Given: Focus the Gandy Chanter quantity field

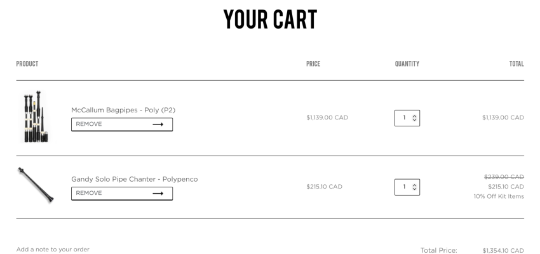Looking at the screenshot, I should (403, 187).
